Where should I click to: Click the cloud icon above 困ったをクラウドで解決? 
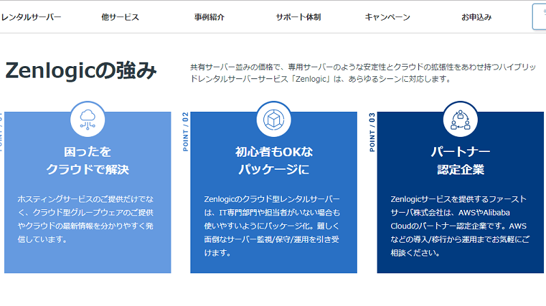[87, 119]
